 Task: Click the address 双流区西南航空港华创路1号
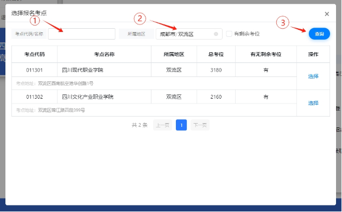pos(66,83)
